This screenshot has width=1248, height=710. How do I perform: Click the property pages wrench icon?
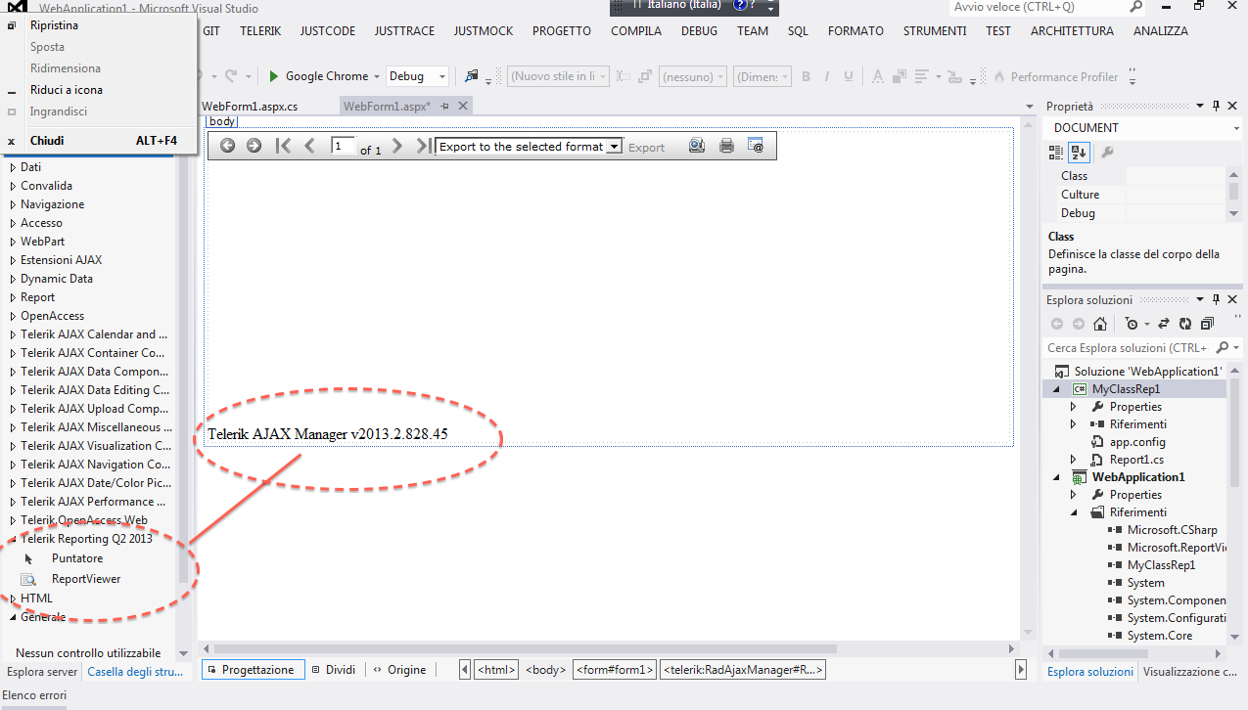pos(1107,152)
